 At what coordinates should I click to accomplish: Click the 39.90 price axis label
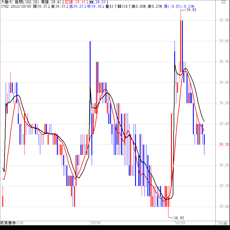click(x=224, y=20)
